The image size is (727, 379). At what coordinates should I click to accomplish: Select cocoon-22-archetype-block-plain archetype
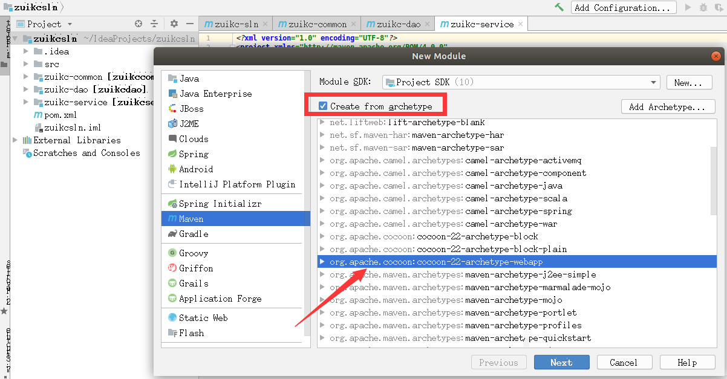pyautogui.click(x=517, y=250)
